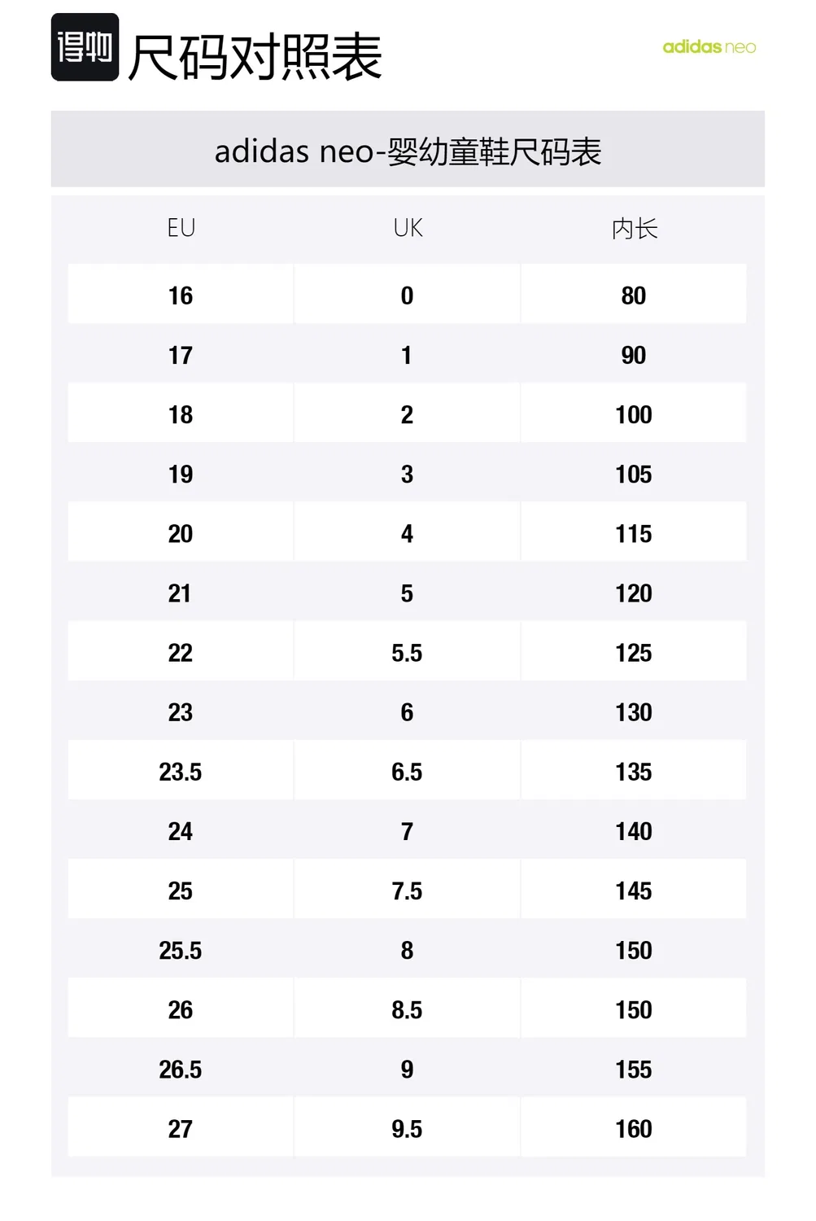This screenshot has height=1221, width=816.
Task: Select EU size 23.5 cell
Action: pyautogui.click(x=181, y=771)
